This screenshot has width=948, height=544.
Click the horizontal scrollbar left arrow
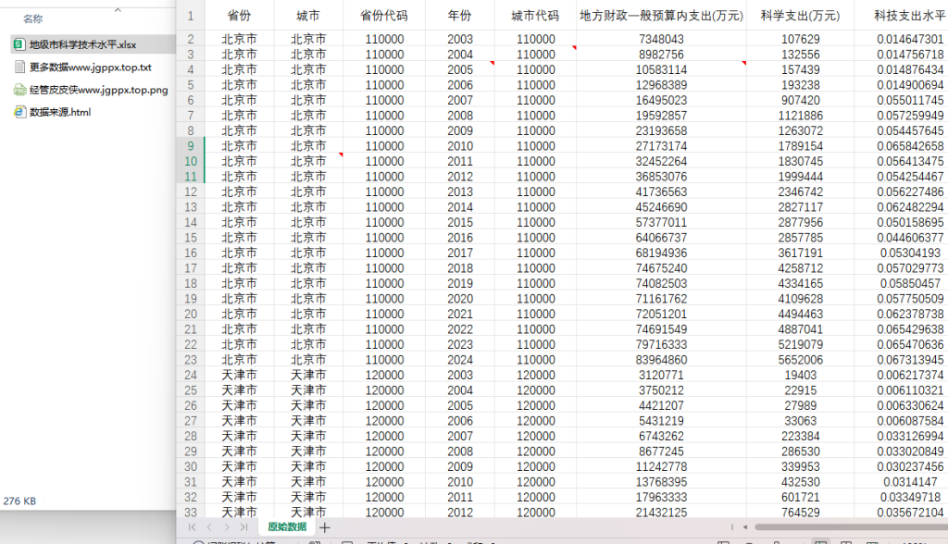pos(745,527)
